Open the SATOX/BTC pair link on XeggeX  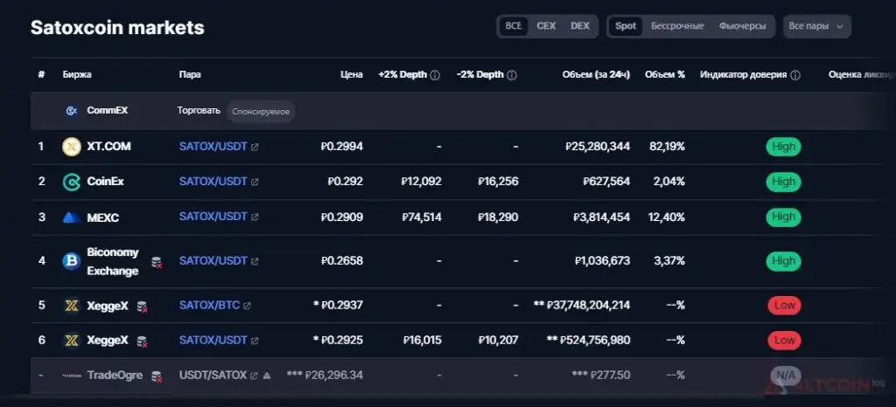(209, 306)
